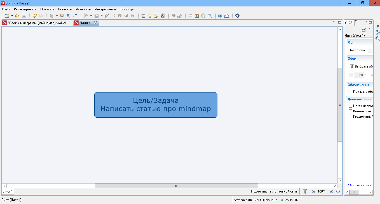Open the Помощь menu
The height and width of the screenshot is (204, 380).
pos(127,9)
